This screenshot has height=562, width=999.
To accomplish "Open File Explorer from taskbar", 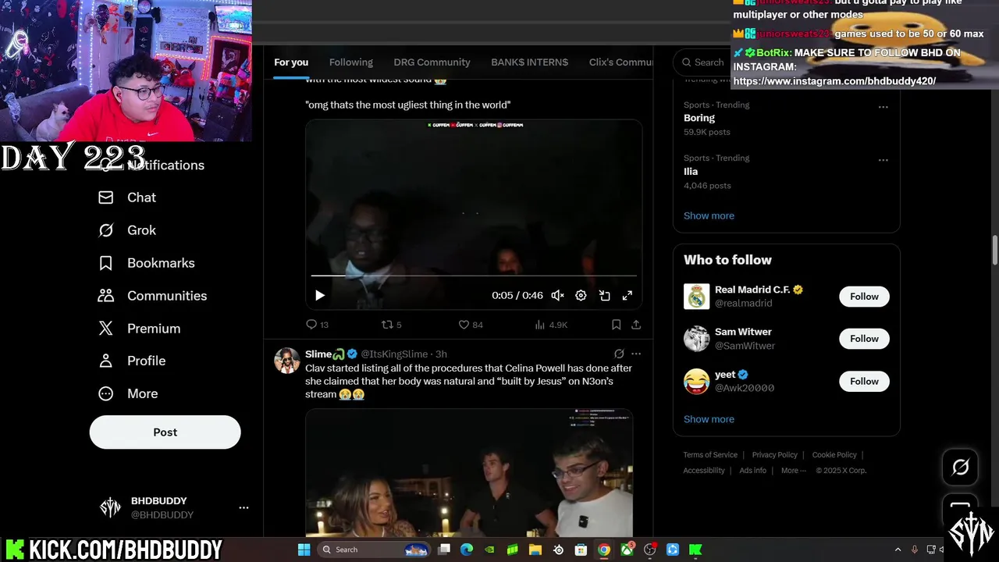I will 535,550.
